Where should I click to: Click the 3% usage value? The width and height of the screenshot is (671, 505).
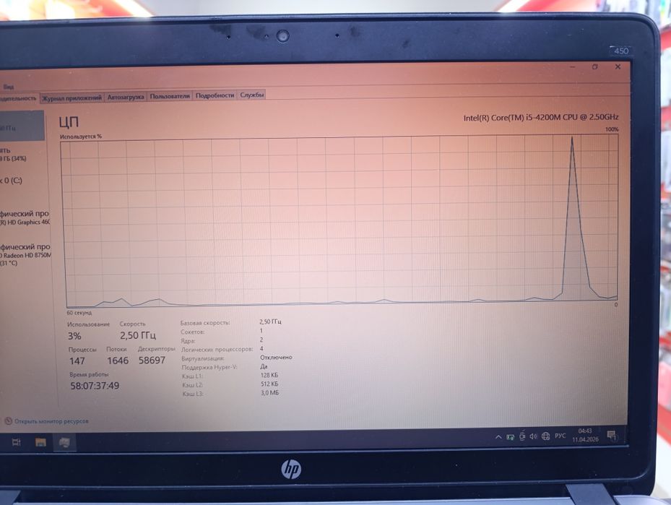(74, 336)
